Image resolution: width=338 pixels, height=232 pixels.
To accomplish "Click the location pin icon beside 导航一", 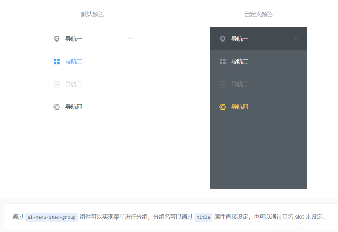I will click(x=57, y=39).
